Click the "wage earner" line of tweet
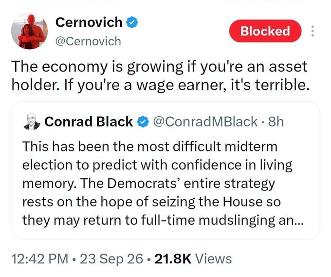The image size is (331, 277). [161, 85]
